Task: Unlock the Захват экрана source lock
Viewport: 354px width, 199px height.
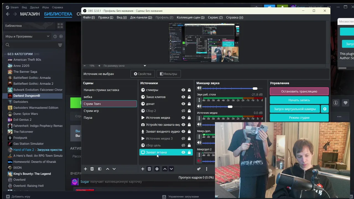Action: point(189,152)
